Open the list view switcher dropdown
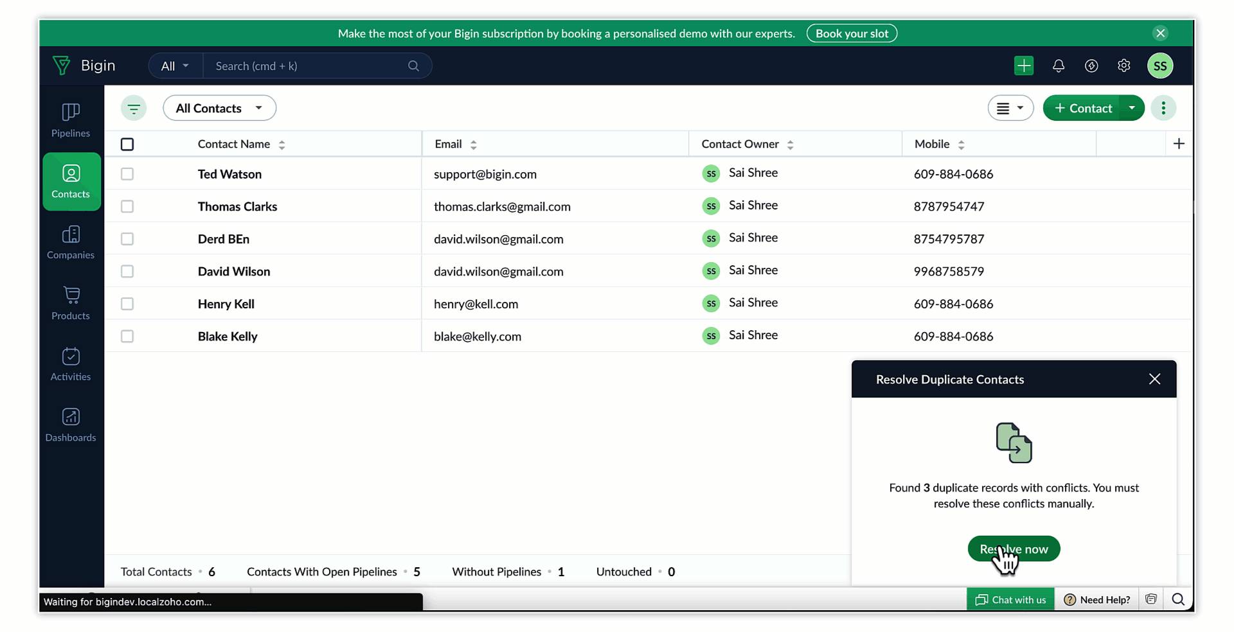The image size is (1234, 632). click(x=1010, y=108)
